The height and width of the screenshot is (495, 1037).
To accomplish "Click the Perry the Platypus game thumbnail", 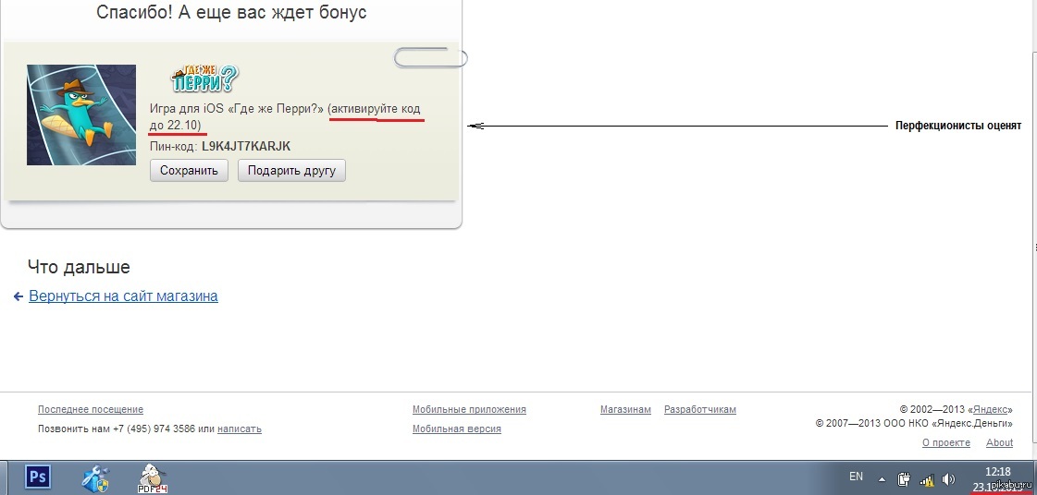I will coord(81,115).
